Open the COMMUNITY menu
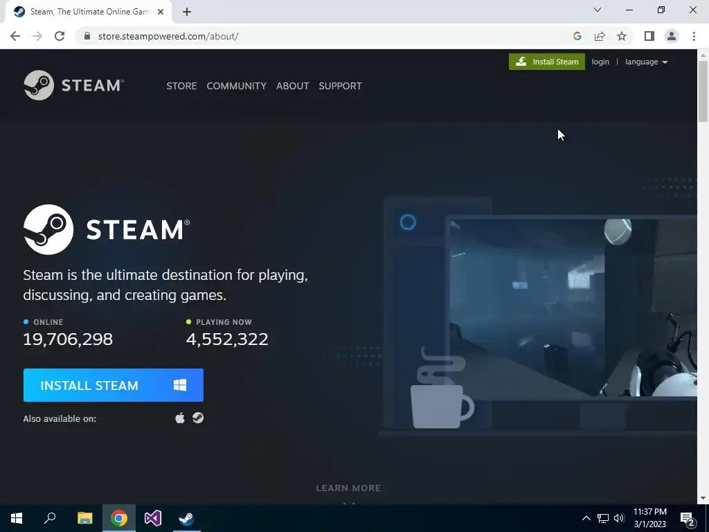 point(237,86)
